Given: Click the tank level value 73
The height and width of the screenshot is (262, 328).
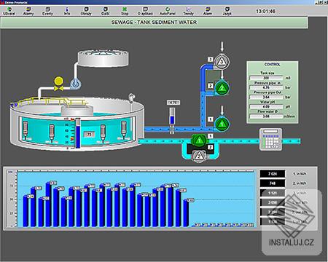Looking at the screenshot, I should click(89, 134).
